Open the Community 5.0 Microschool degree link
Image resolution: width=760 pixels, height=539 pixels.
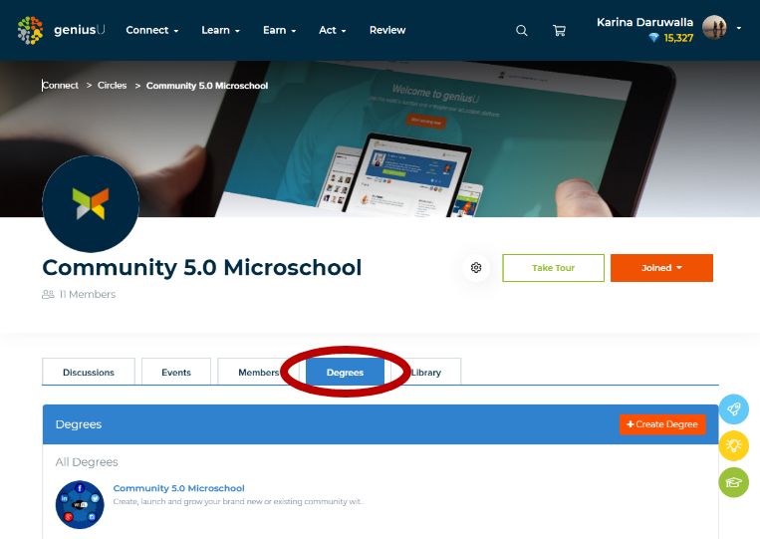point(178,488)
